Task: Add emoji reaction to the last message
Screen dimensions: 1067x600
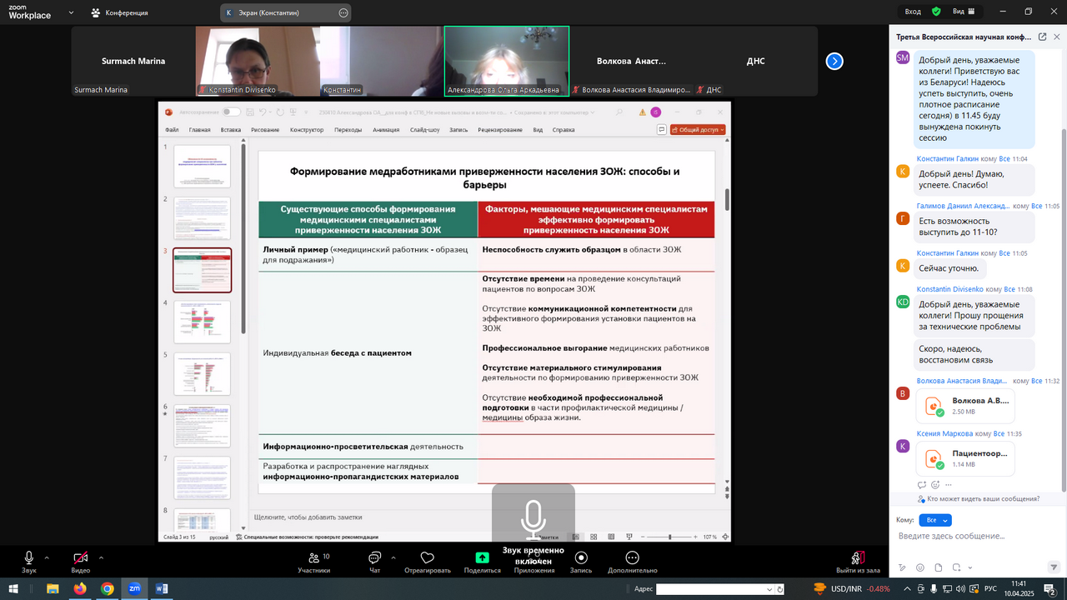Action: coord(935,484)
